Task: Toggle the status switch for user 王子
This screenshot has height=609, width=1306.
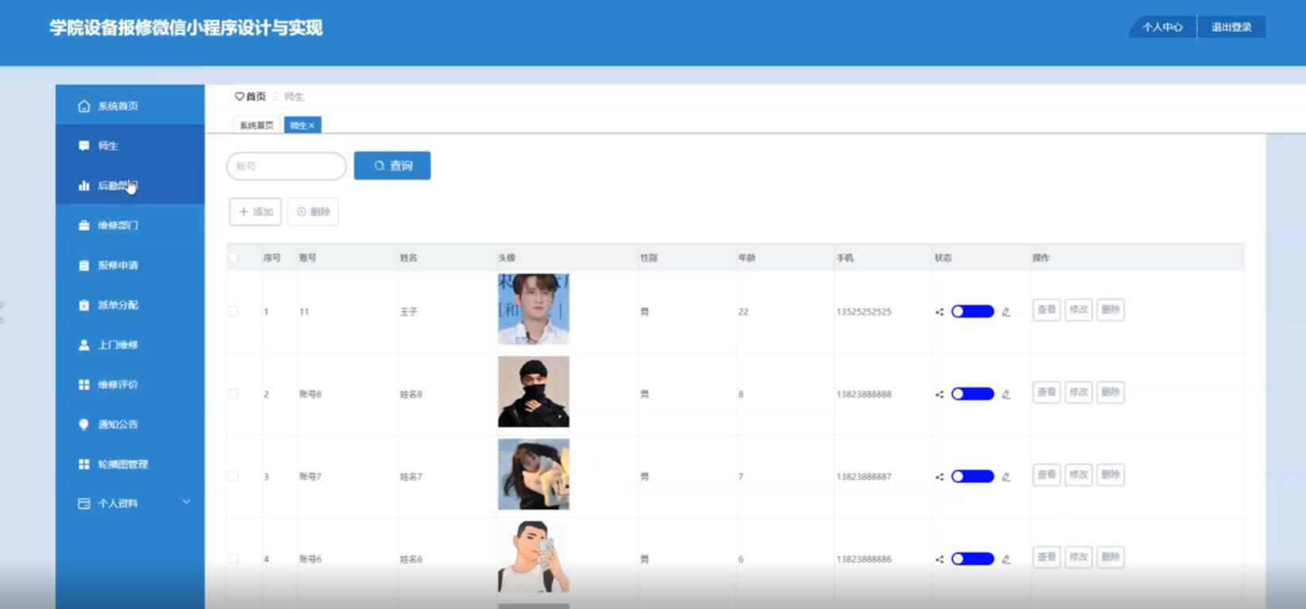Action: (972, 311)
